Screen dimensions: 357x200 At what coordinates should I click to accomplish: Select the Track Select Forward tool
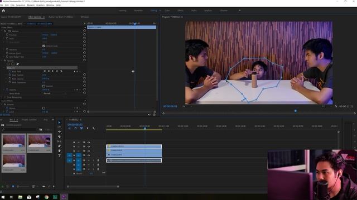(60, 127)
